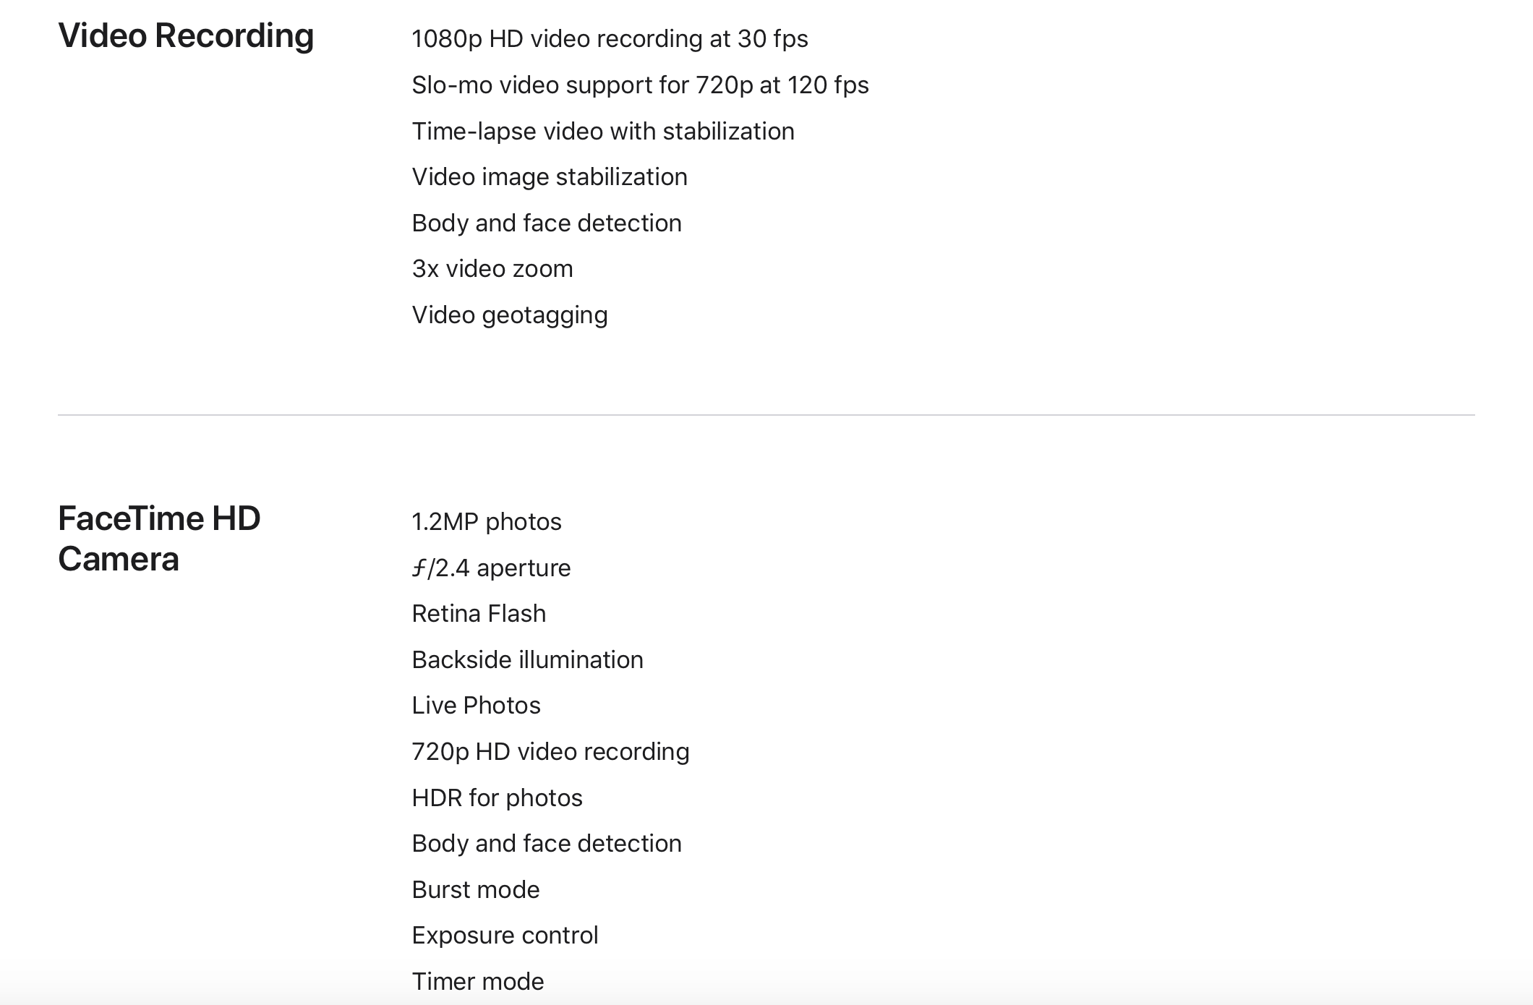Click the Live Photos text

click(x=476, y=706)
